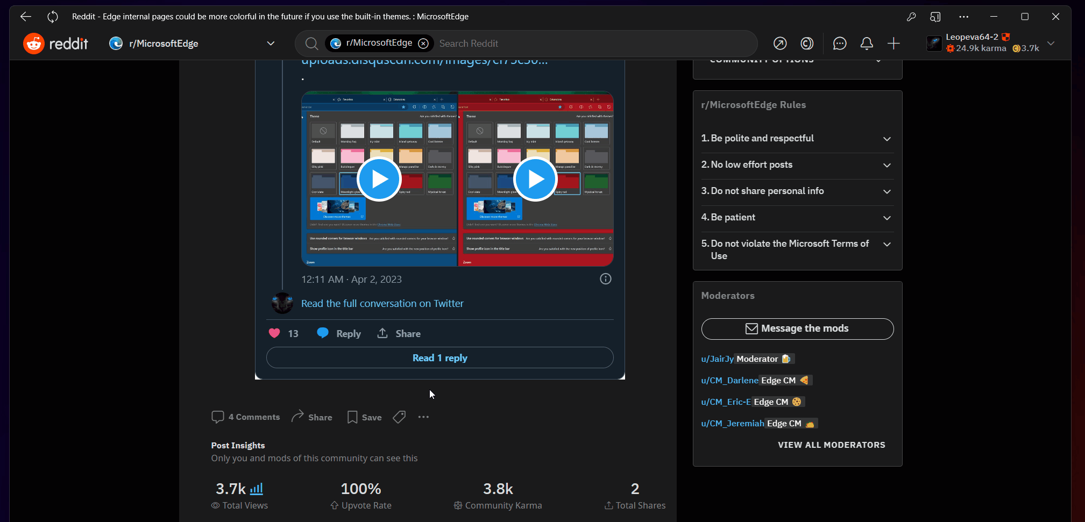
Task: Open the notifications bell
Action: (867, 44)
